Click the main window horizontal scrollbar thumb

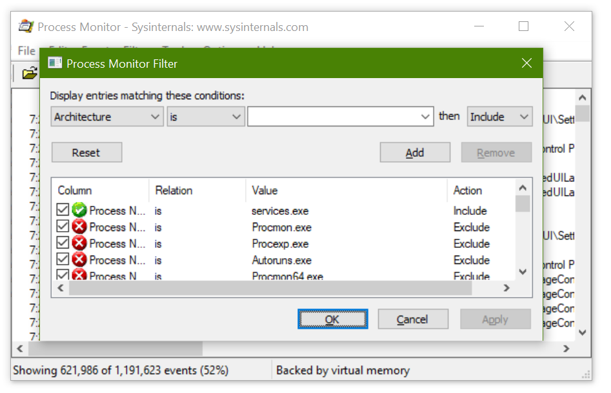(115, 348)
